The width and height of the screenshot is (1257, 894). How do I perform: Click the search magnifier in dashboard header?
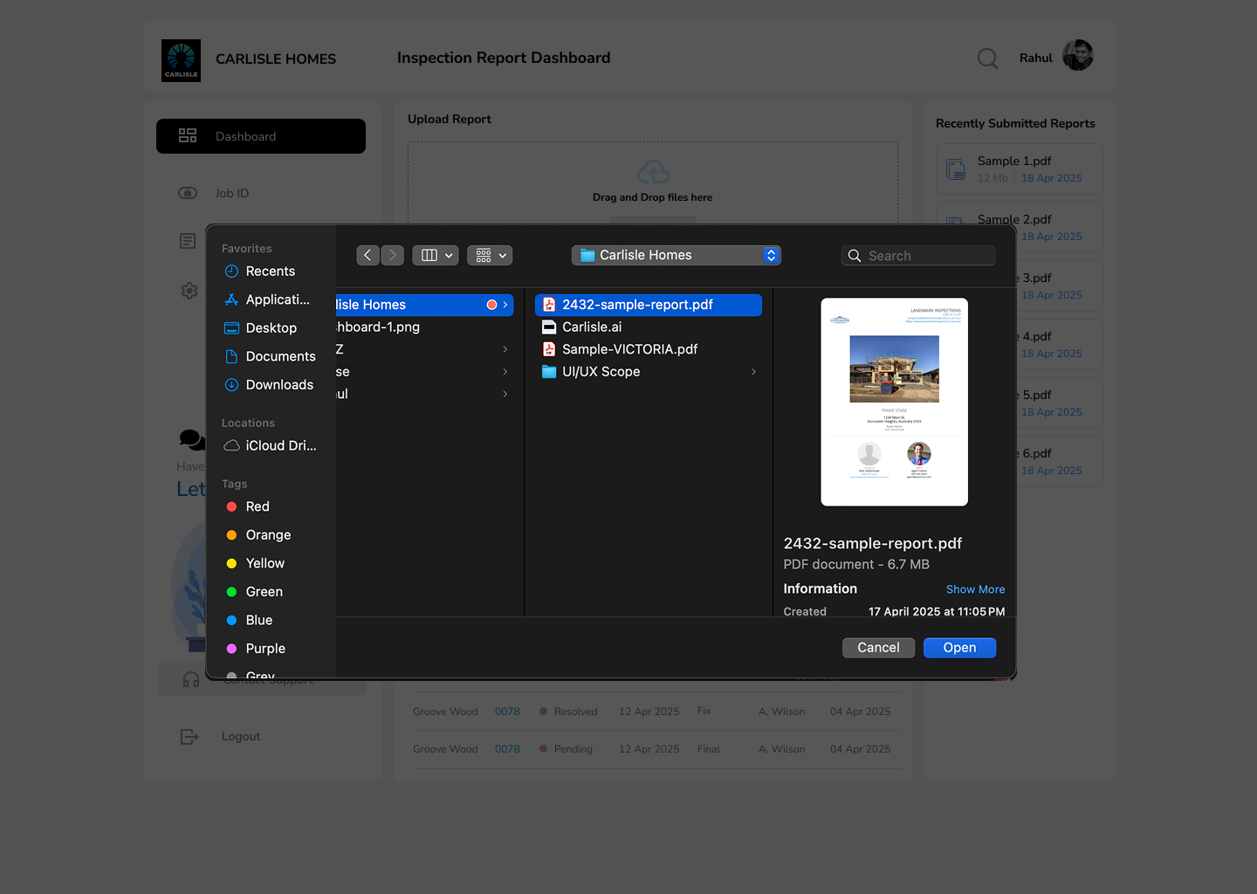(x=987, y=58)
